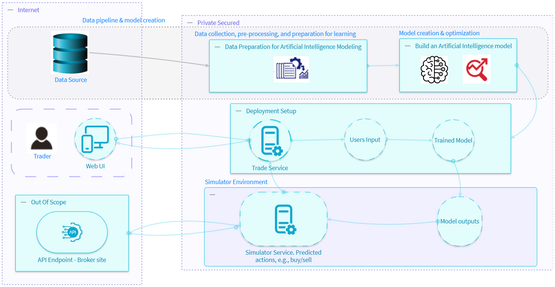Collapse the Private Secured boundary
The width and height of the screenshot is (555, 287).
190,22
